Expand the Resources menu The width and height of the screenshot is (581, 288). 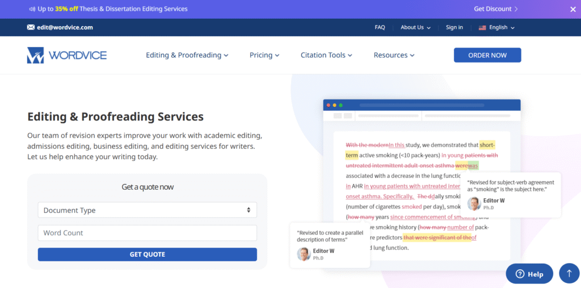tap(394, 55)
